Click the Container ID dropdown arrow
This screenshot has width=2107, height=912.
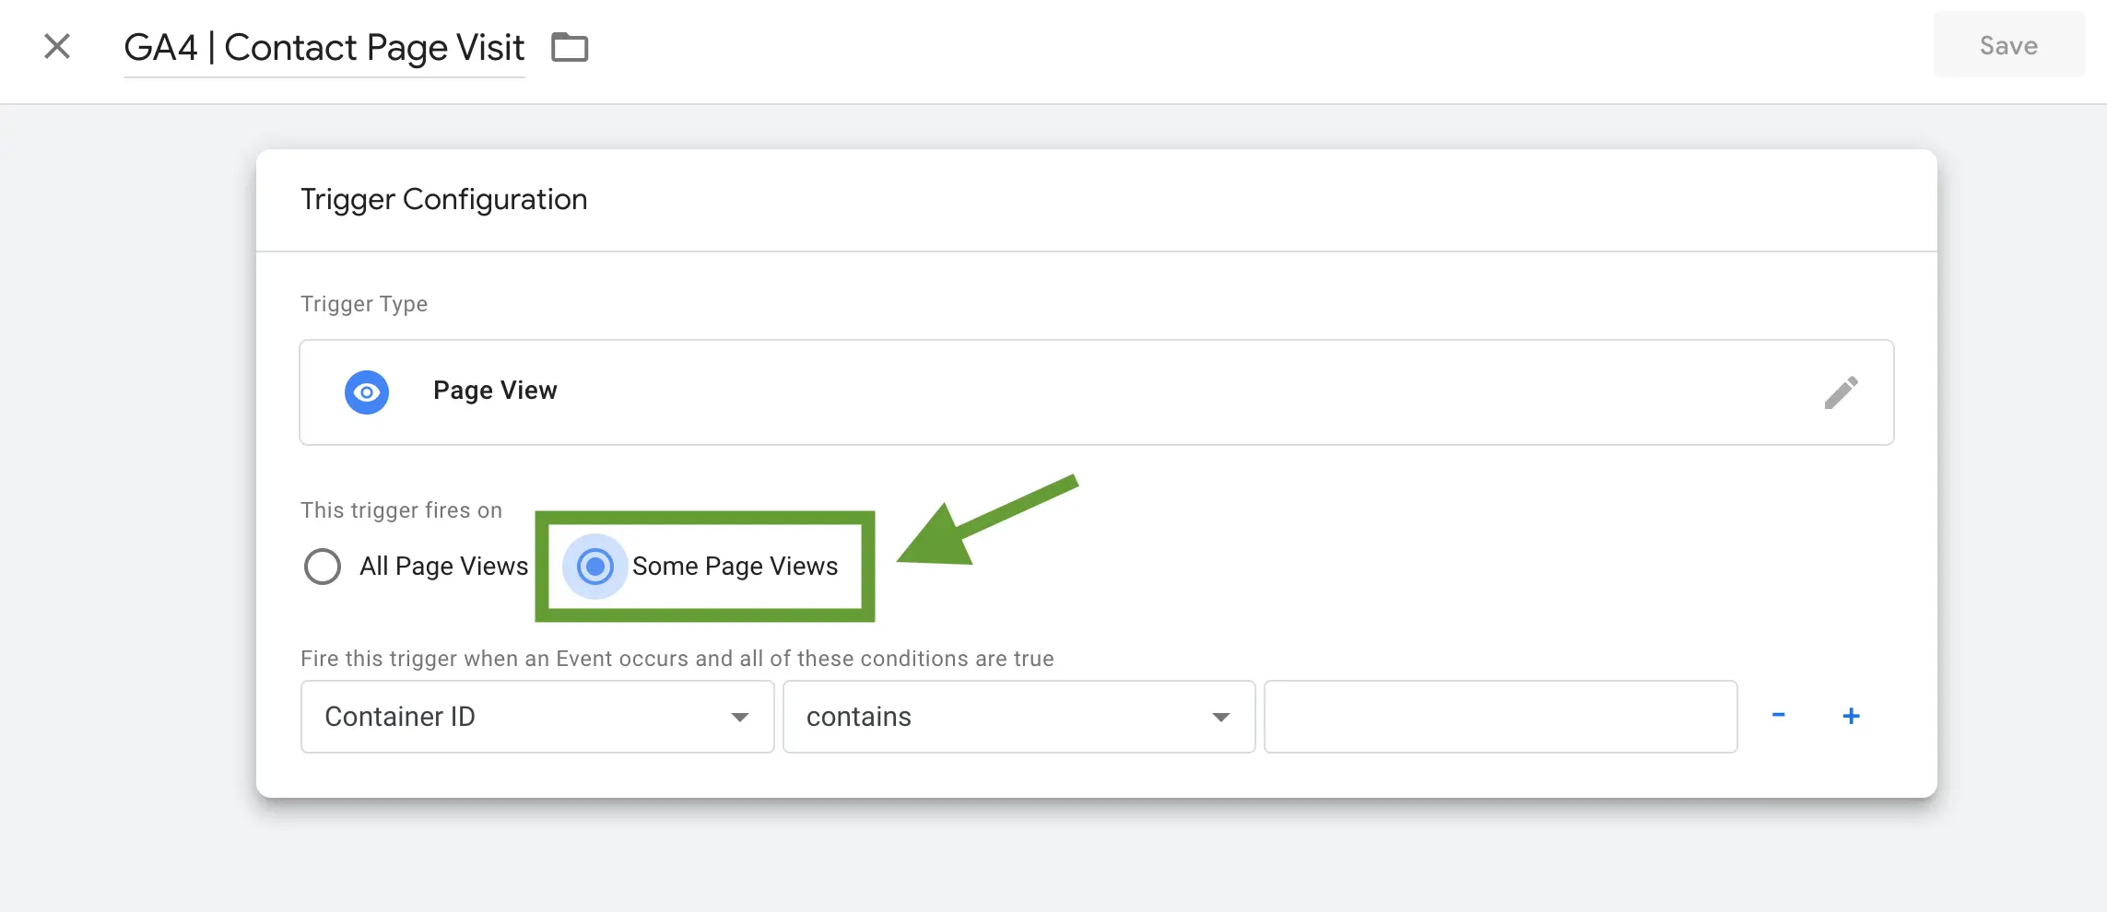pos(739,718)
